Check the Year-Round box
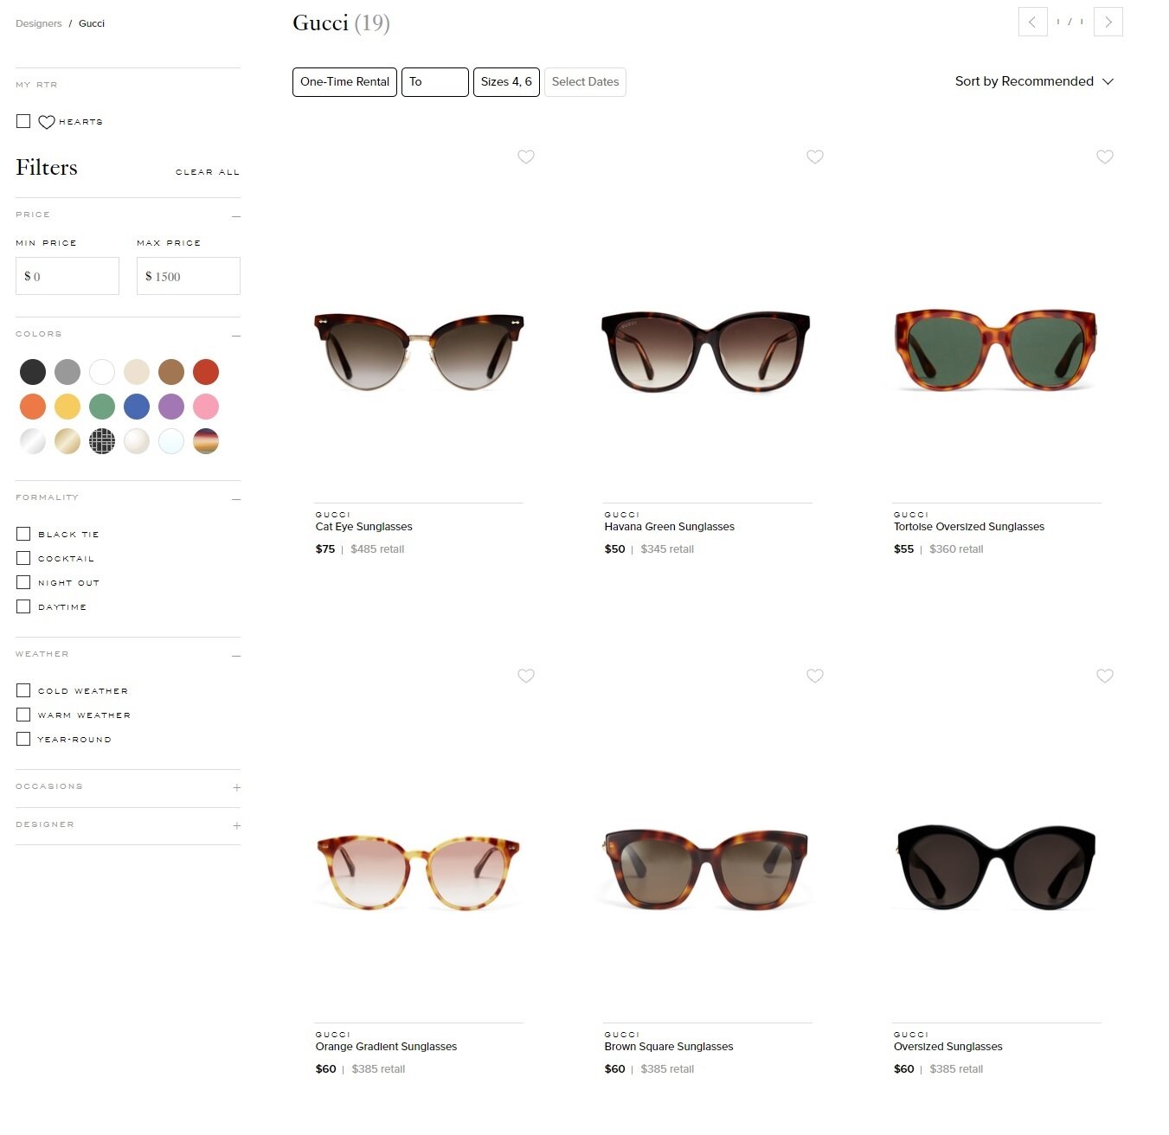Viewport: 1169px width, 1135px height. point(23,739)
